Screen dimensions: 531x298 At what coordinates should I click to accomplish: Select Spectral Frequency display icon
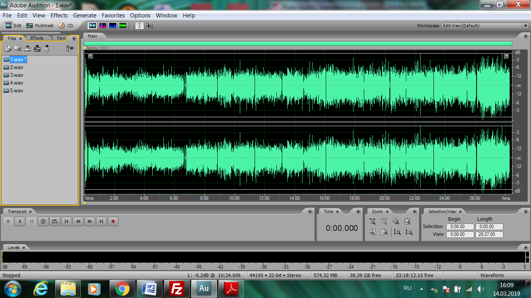103,26
